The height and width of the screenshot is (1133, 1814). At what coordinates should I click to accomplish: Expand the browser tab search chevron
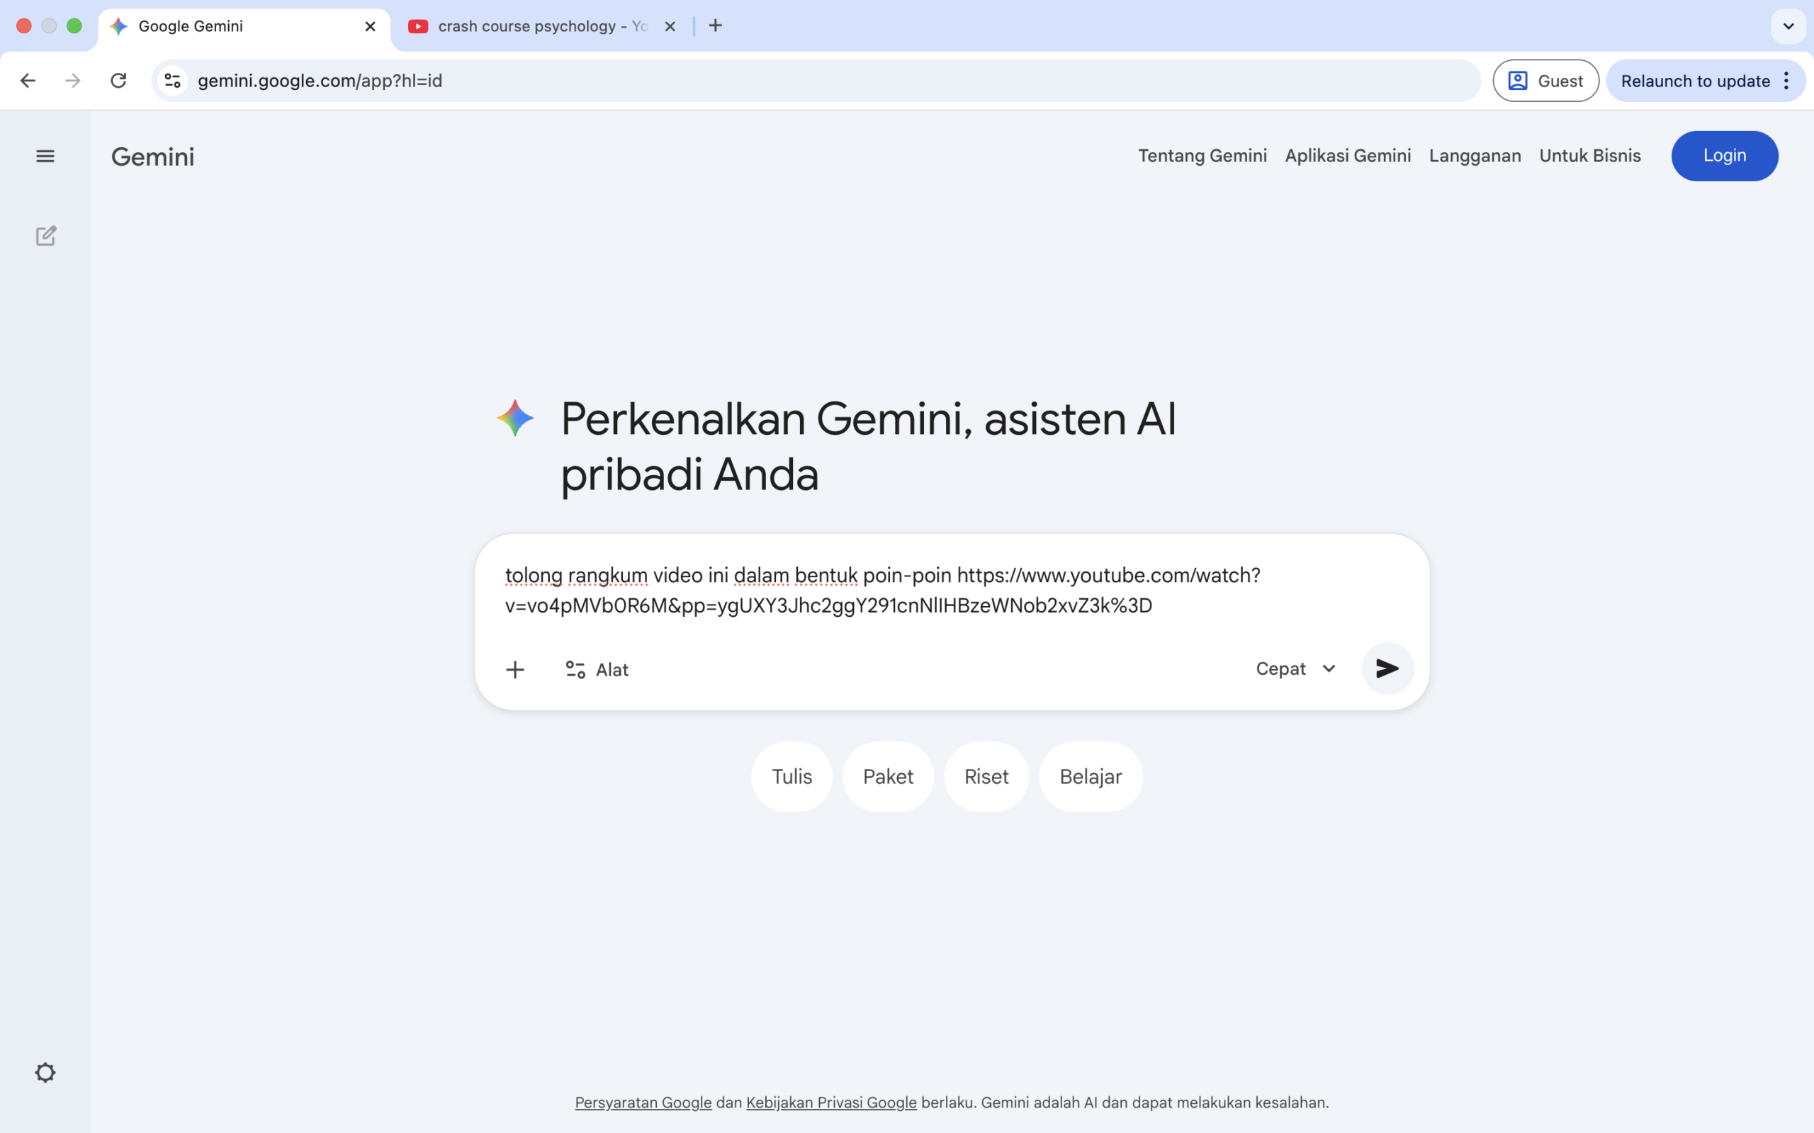point(1788,25)
